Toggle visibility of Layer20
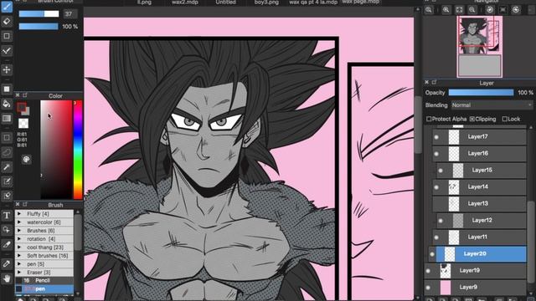The width and height of the screenshot is (536, 301). tap(432, 254)
